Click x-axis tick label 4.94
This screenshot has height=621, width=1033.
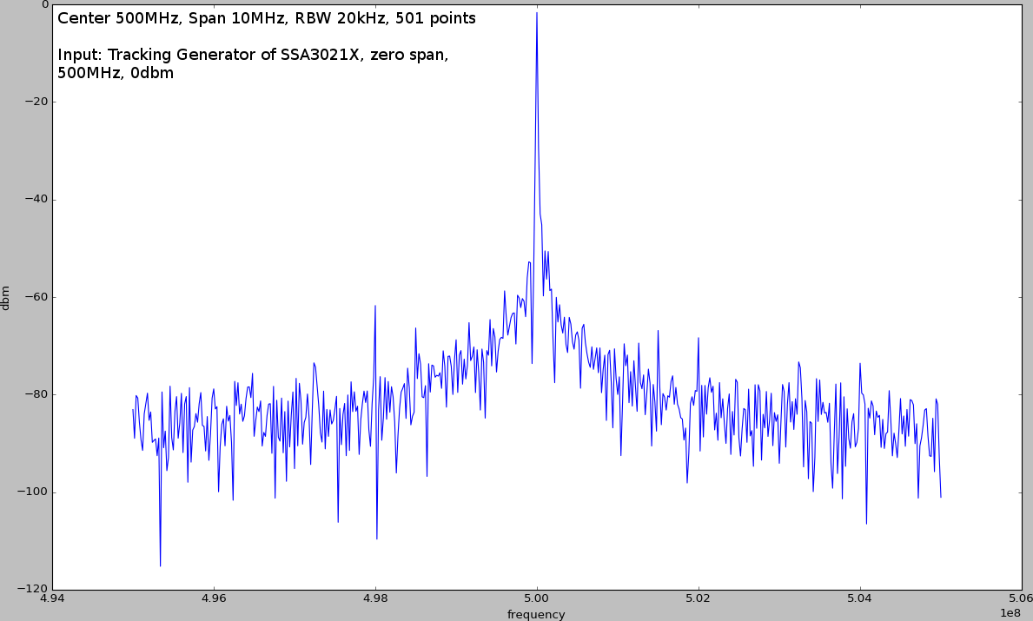point(52,598)
